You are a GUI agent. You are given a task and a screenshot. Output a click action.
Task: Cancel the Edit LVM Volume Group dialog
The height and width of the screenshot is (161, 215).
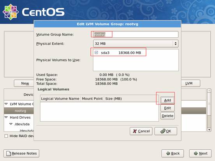click(x=141, y=131)
